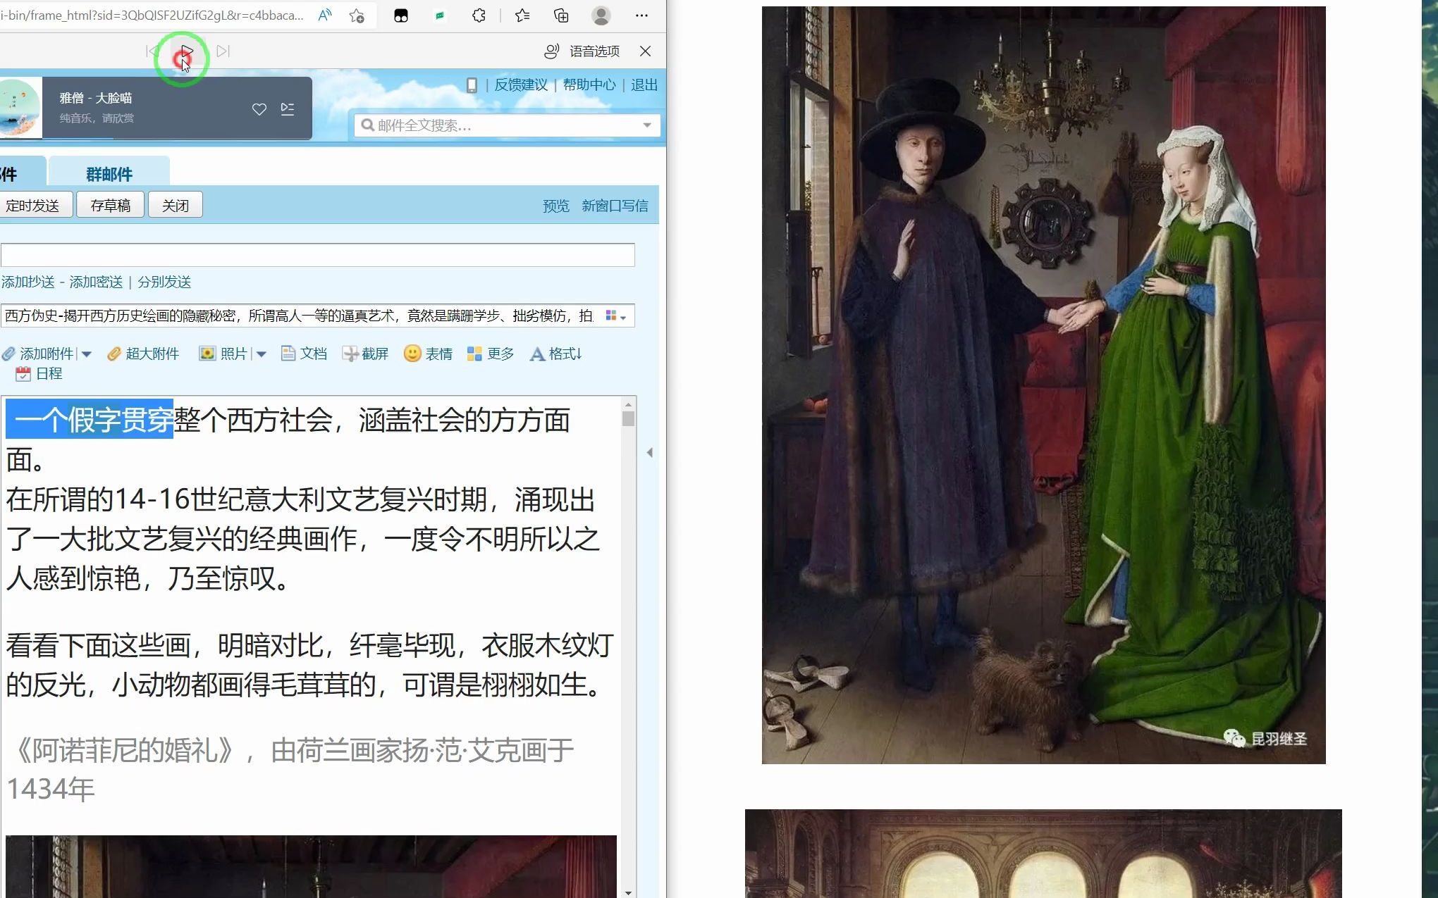This screenshot has width=1438, height=898.
Task: Open the music playlist icon
Action: coord(288,108)
